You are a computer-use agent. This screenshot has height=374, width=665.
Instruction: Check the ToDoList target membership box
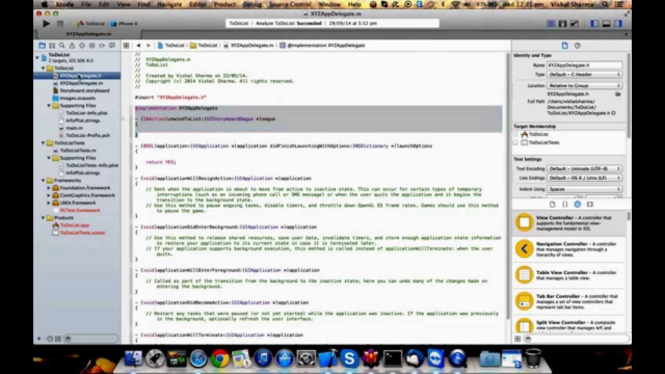tap(516, 134)
